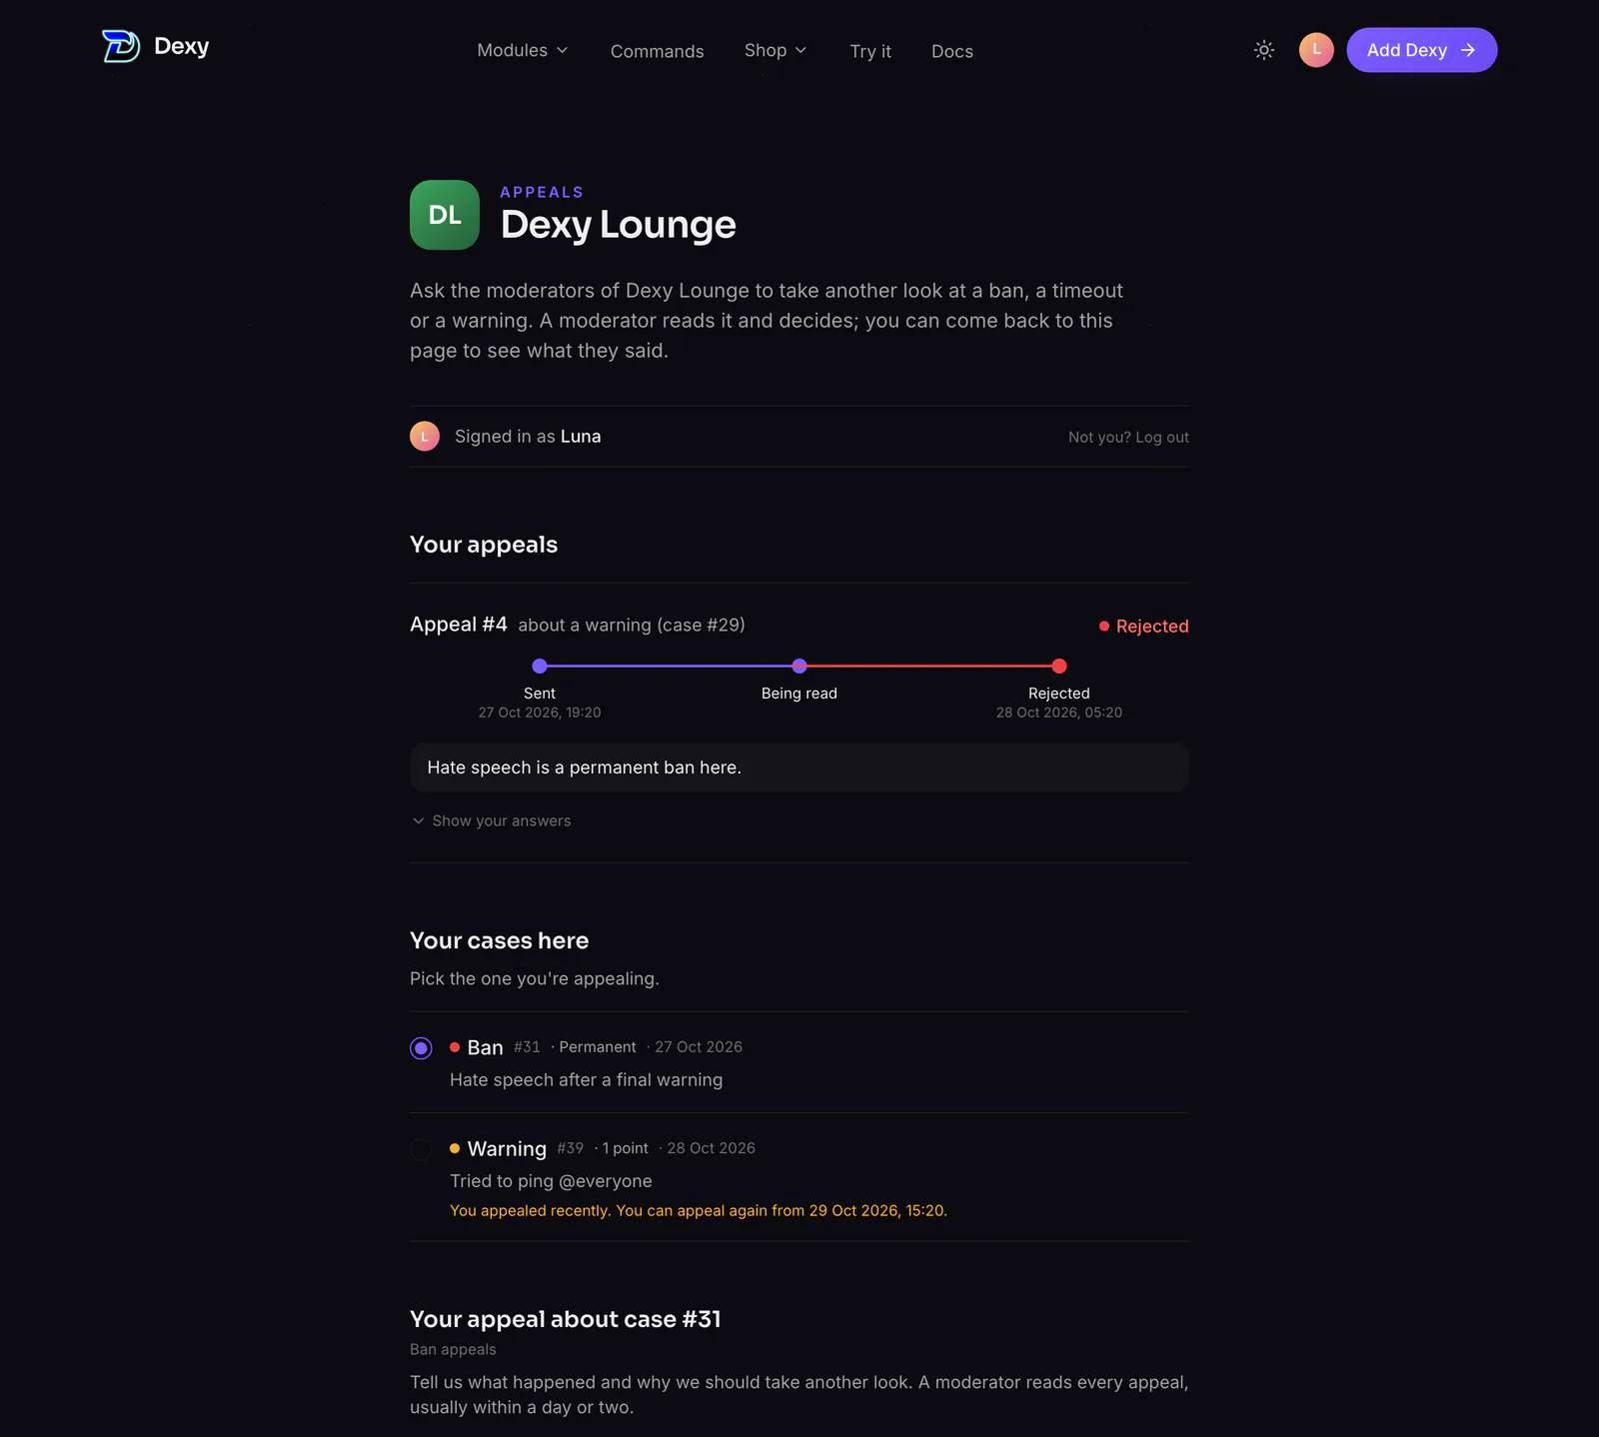This screenshot has height=1437, width=1599.
Task: Expand the Shop dropdown menu
Action: 776,50
